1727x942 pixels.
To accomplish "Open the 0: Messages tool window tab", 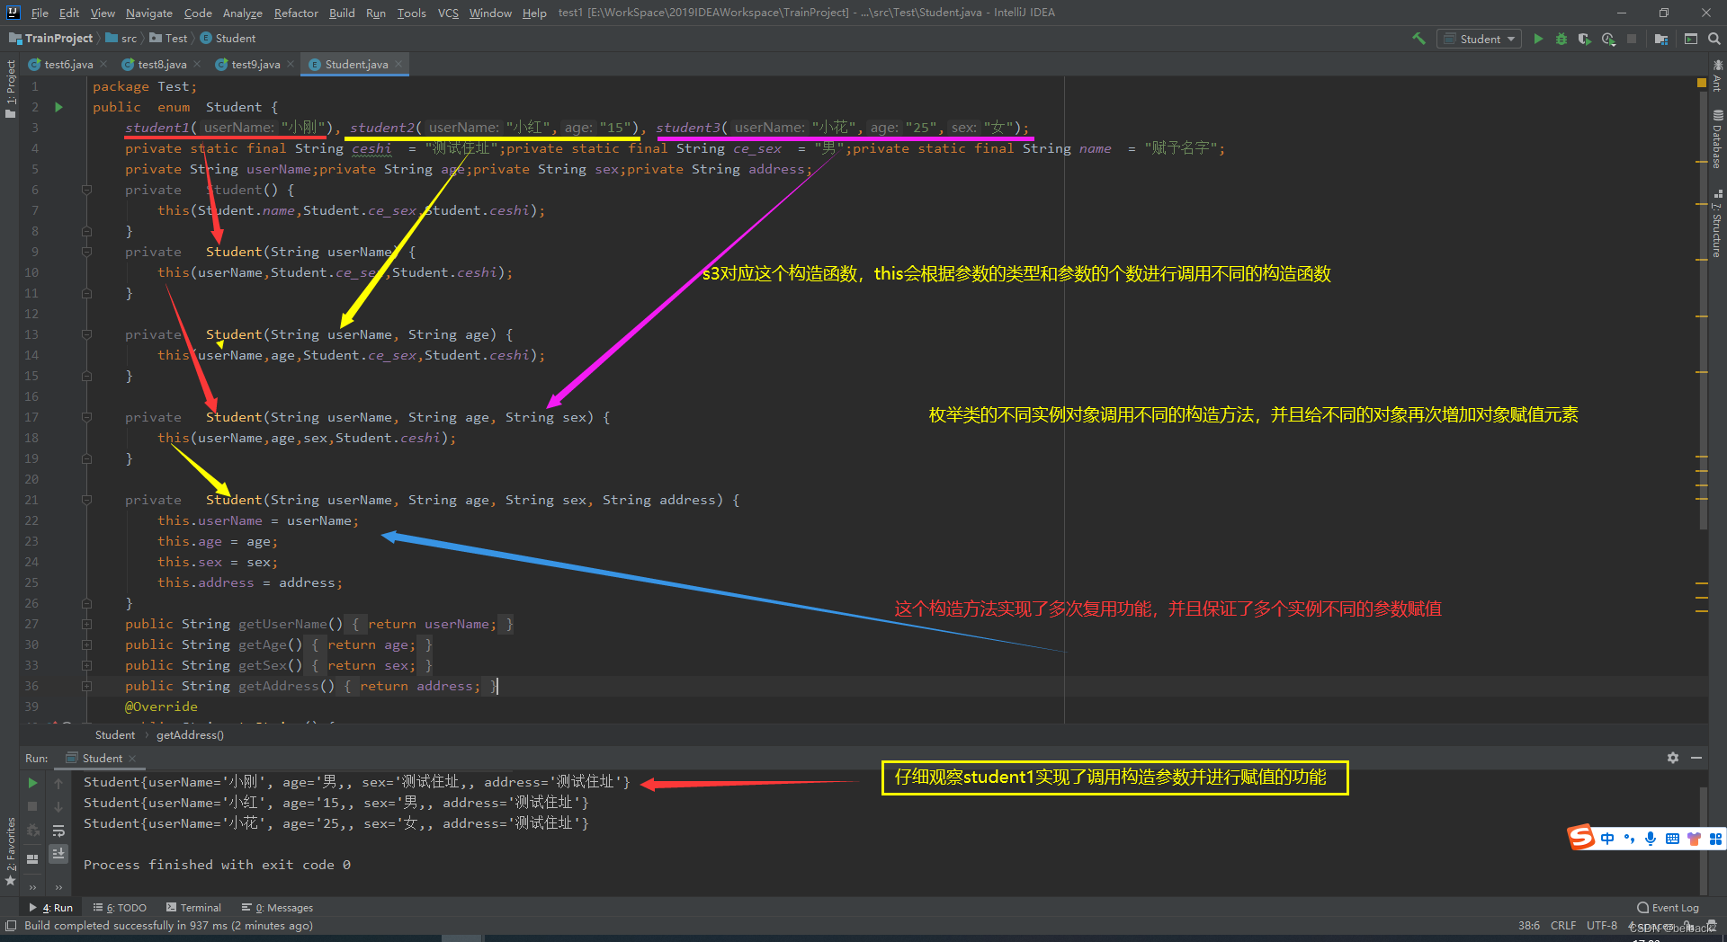I will point(278,908).
